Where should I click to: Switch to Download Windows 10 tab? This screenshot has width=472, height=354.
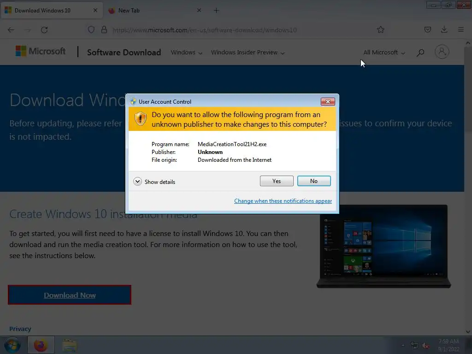tap(51, 10)
